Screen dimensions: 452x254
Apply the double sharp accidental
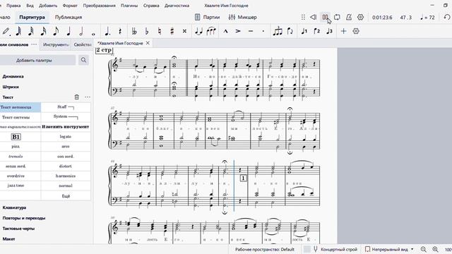click(184, 31)
